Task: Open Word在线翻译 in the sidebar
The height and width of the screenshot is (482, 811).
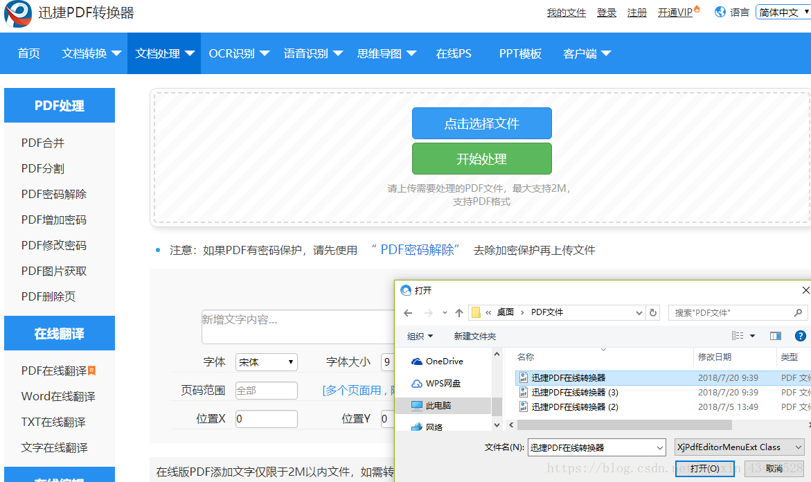Action: click(58, 396)
